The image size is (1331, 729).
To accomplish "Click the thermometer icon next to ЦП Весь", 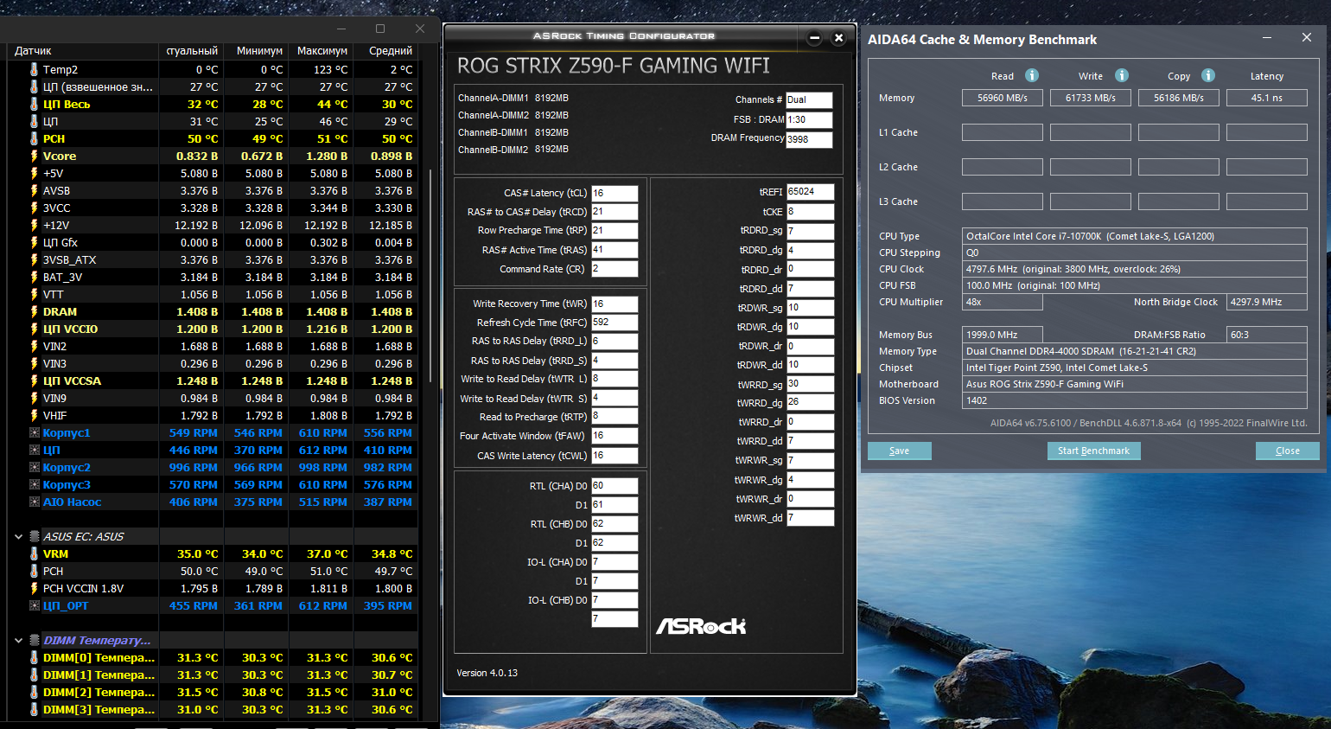I will [x=34, y=104].
